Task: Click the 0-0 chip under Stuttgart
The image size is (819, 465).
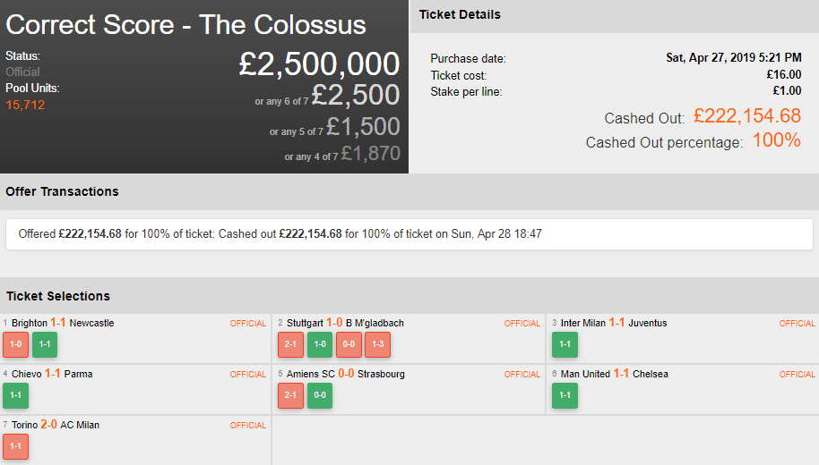Action: 349,344
